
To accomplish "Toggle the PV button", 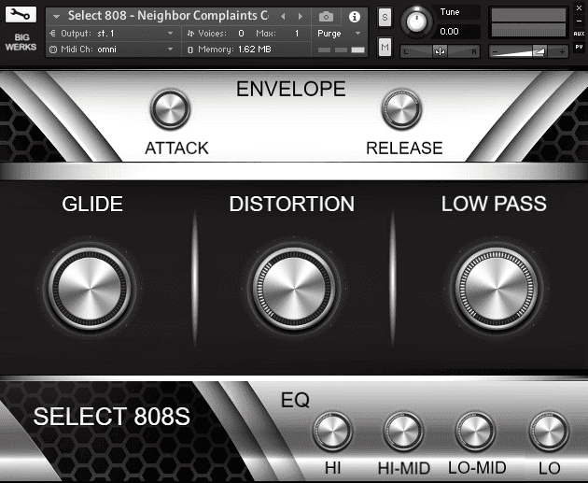I will point(579,47).
